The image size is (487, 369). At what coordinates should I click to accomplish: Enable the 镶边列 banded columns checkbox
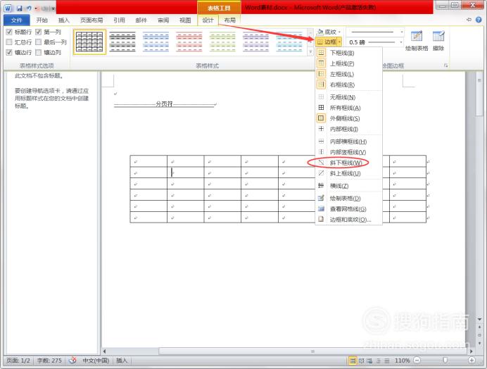point(38,52)
